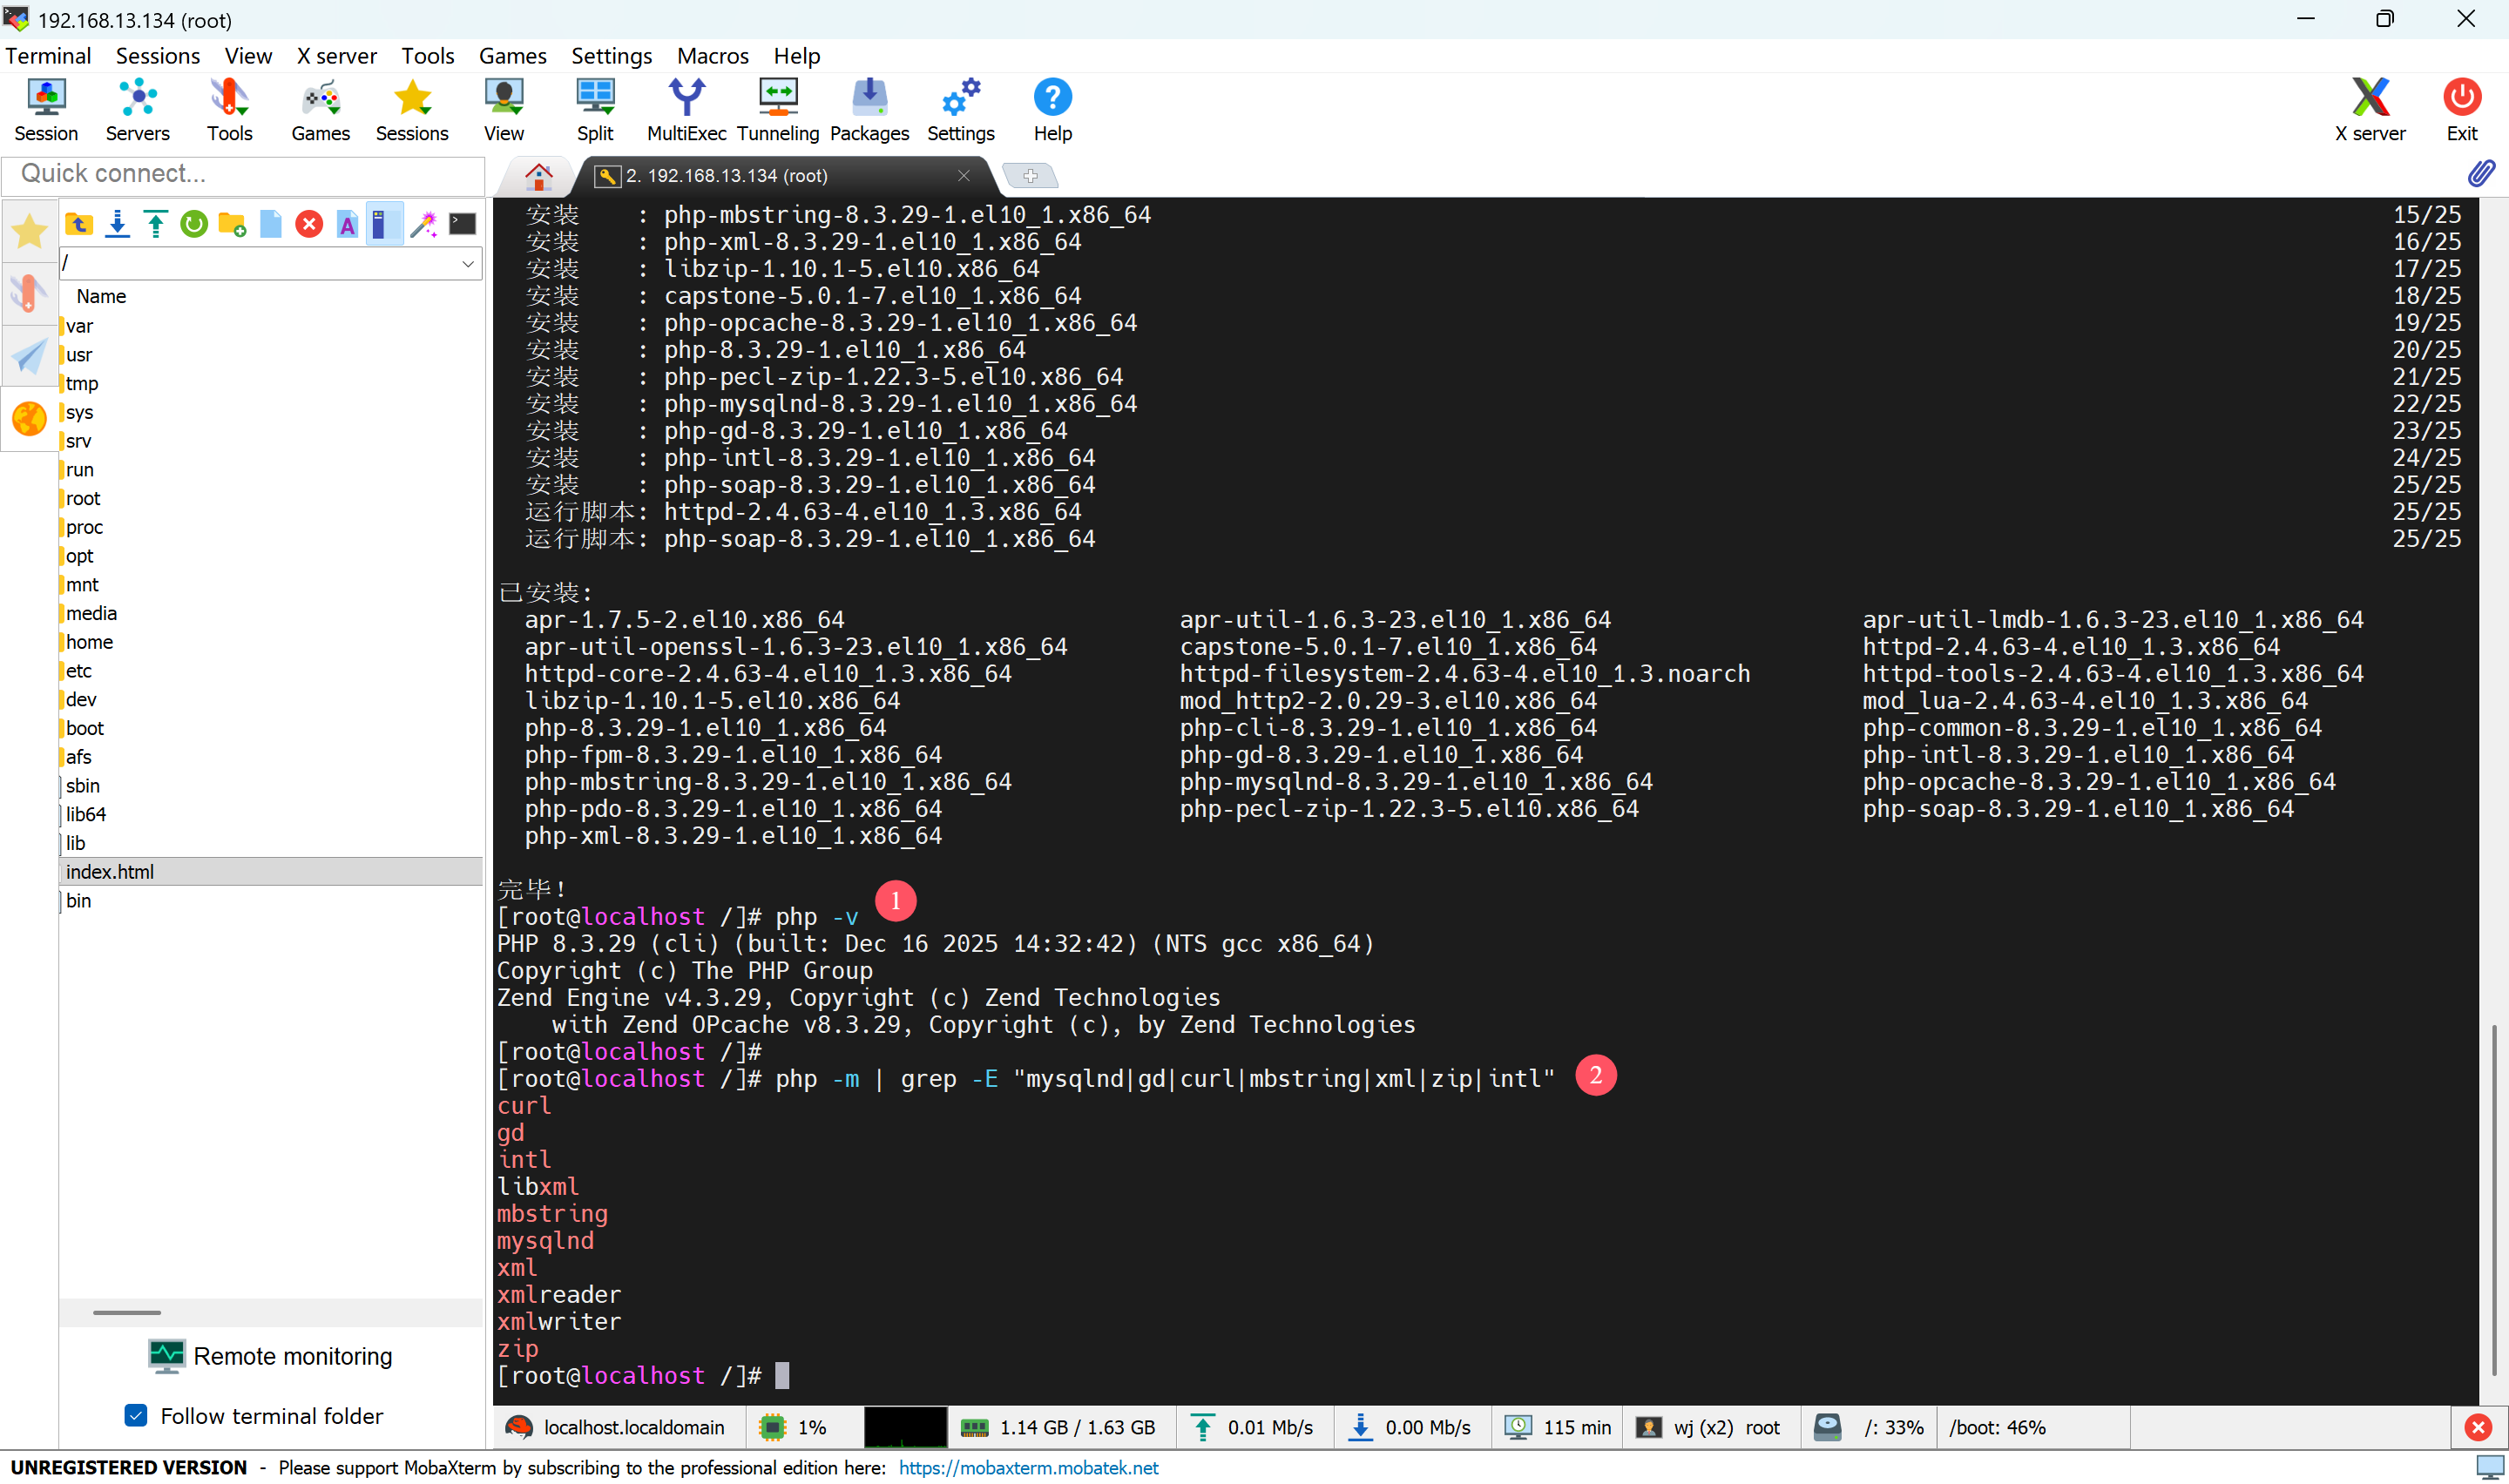This screenshot has height=1484, width=2509.
Task: Close the 192.168.13.134 session tab
Action: point(963,176)
